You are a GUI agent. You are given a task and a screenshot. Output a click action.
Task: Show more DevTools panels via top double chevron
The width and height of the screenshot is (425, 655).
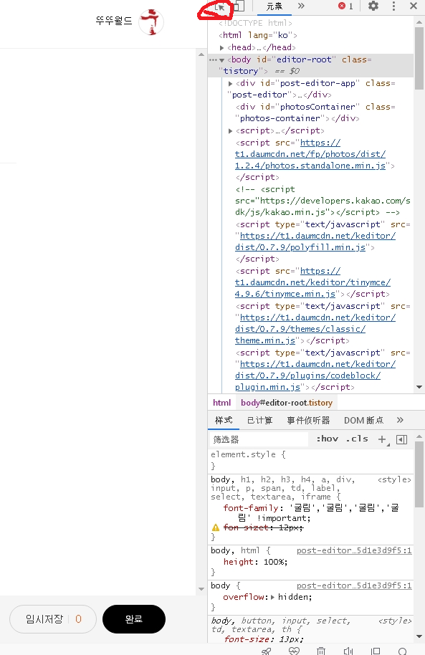click(x=301, y=6)
